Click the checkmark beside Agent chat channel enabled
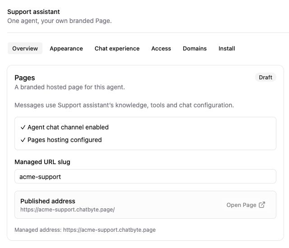 [x=23, y=127]
